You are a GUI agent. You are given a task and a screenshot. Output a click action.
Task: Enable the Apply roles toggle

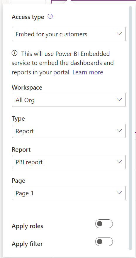(x=104, y=224)
